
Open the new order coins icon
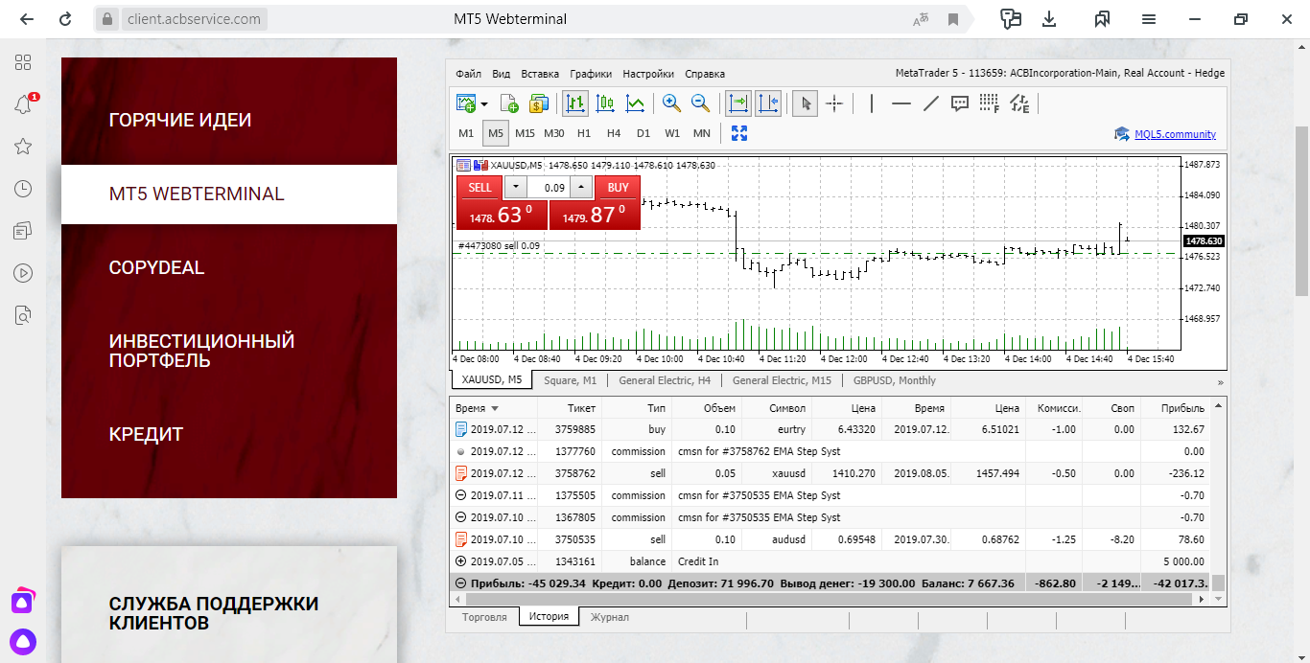pos(538,103)
